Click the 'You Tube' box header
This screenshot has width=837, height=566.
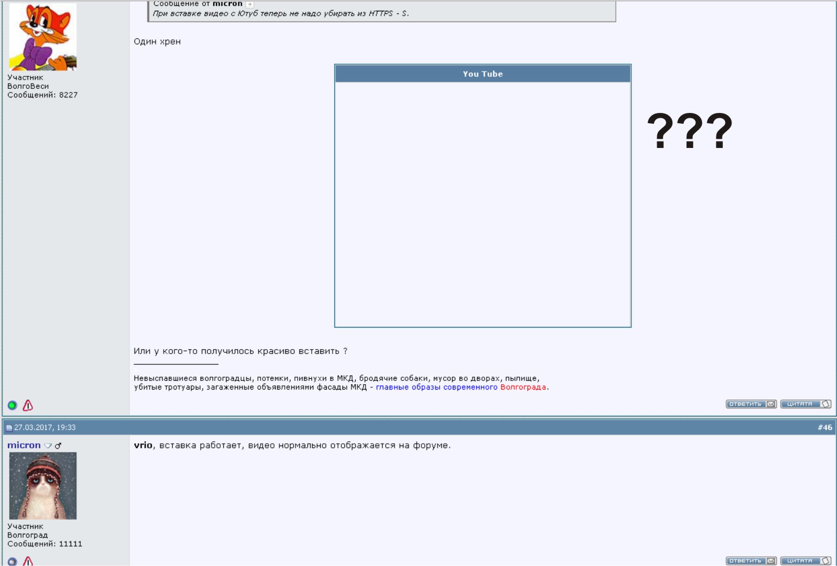tap(483, 74)
